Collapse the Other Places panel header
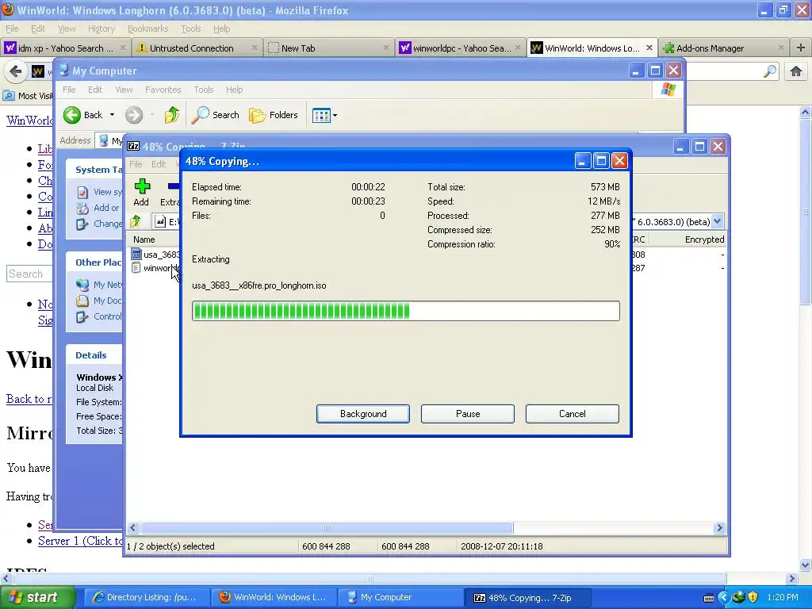Viewport: 812px width, 609px height. tap(94, 262)
